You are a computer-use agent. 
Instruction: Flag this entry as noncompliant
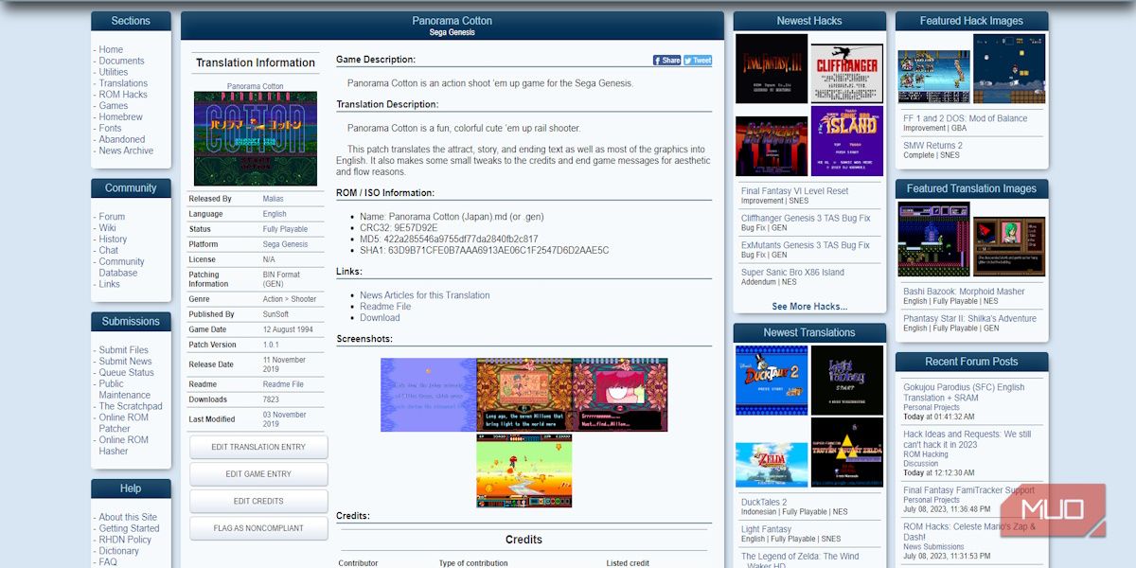pos(258,528)
